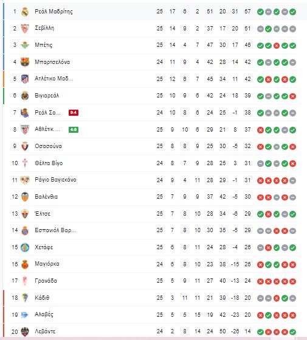Click the Villarreal yellow crest
Screen dimensions: 307x340
25,96
